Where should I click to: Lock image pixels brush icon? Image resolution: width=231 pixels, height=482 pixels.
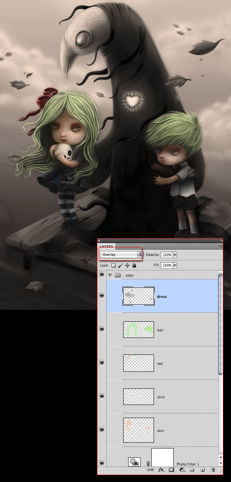pyautogui.click(x=121, y=265)
